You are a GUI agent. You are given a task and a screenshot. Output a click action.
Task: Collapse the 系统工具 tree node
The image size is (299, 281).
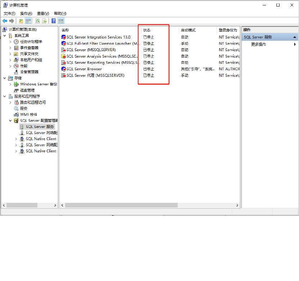[x=5, y=36]
